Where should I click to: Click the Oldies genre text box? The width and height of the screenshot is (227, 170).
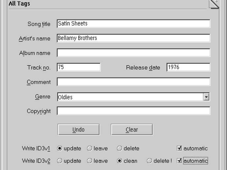(130, 97)
